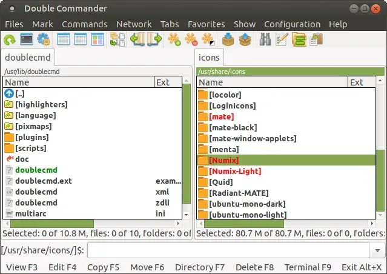Click the xml file icon beside doublecmd xml

coord(9,192)
